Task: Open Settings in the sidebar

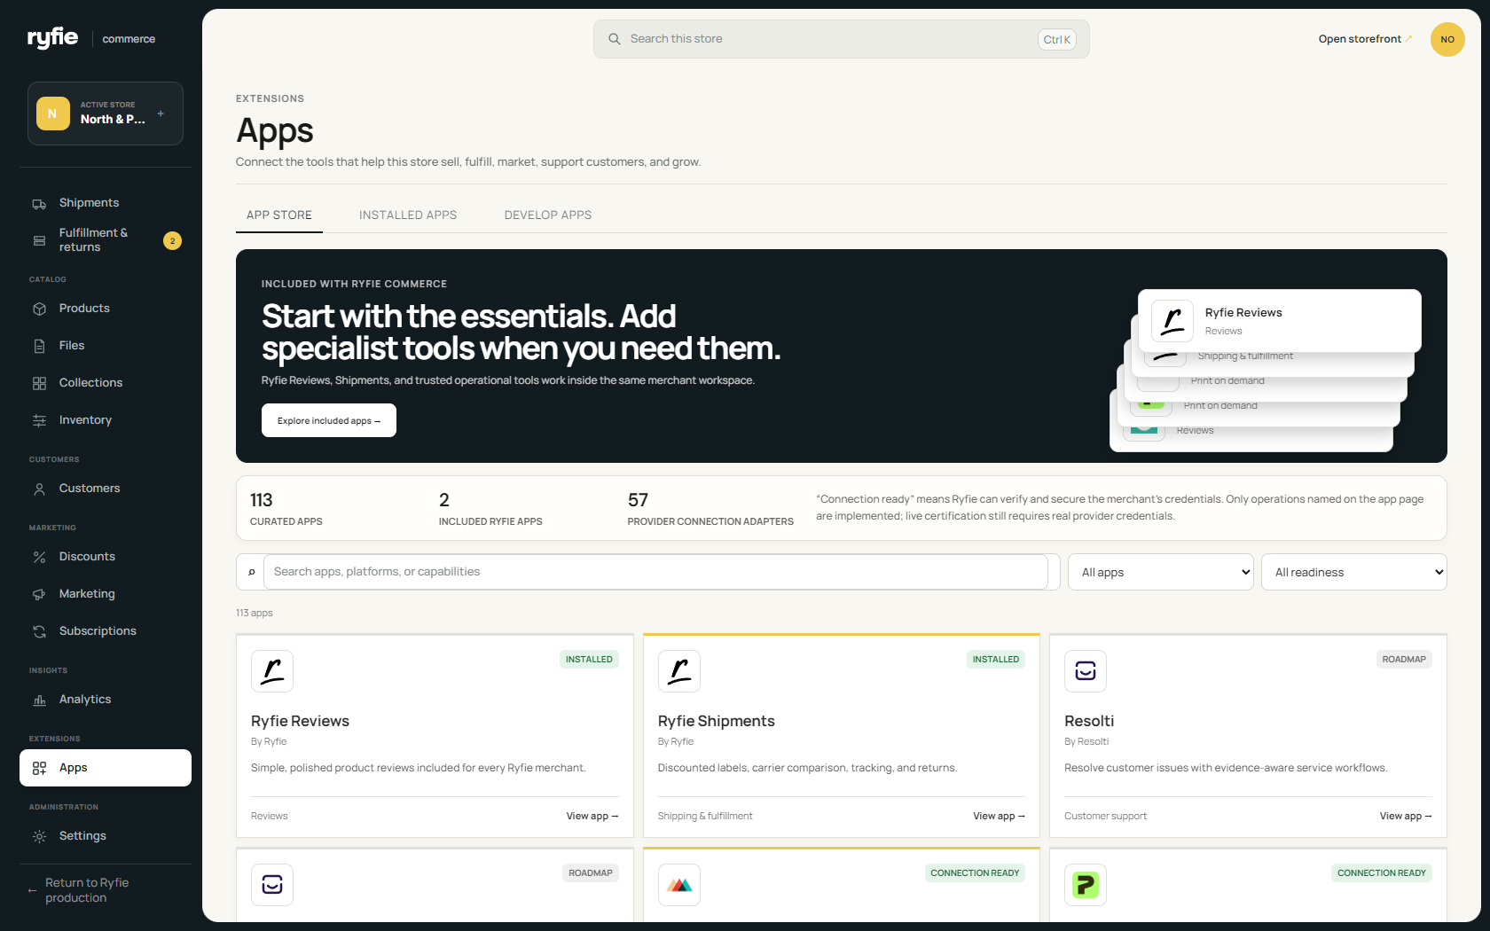Action: coord(106,836)
